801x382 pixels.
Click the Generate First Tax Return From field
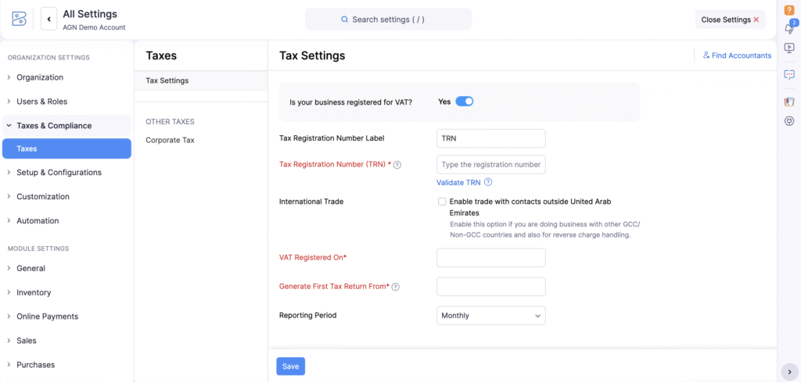491,287
